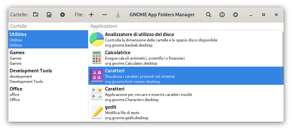Click 'Modifica file di testo' description
This screenshot has height=131, width=292.
[122, 113]
